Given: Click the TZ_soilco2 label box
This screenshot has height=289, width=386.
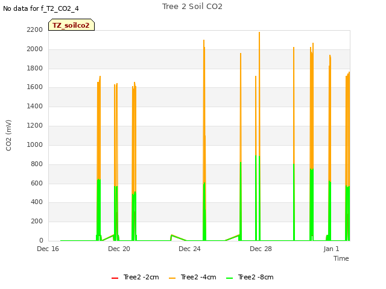Looking at the screenshot, I should (x=71, y=25).
